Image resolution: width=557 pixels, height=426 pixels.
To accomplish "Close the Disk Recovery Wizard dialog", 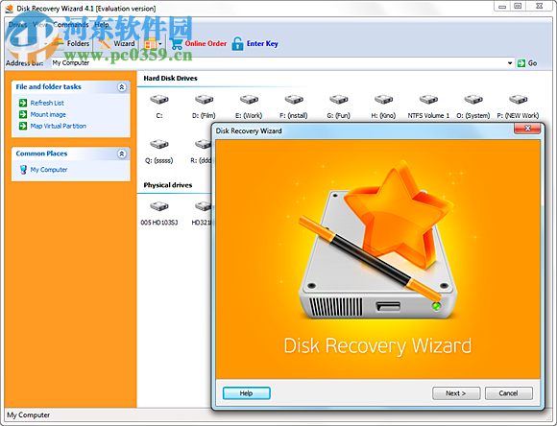I will (527, 129).
